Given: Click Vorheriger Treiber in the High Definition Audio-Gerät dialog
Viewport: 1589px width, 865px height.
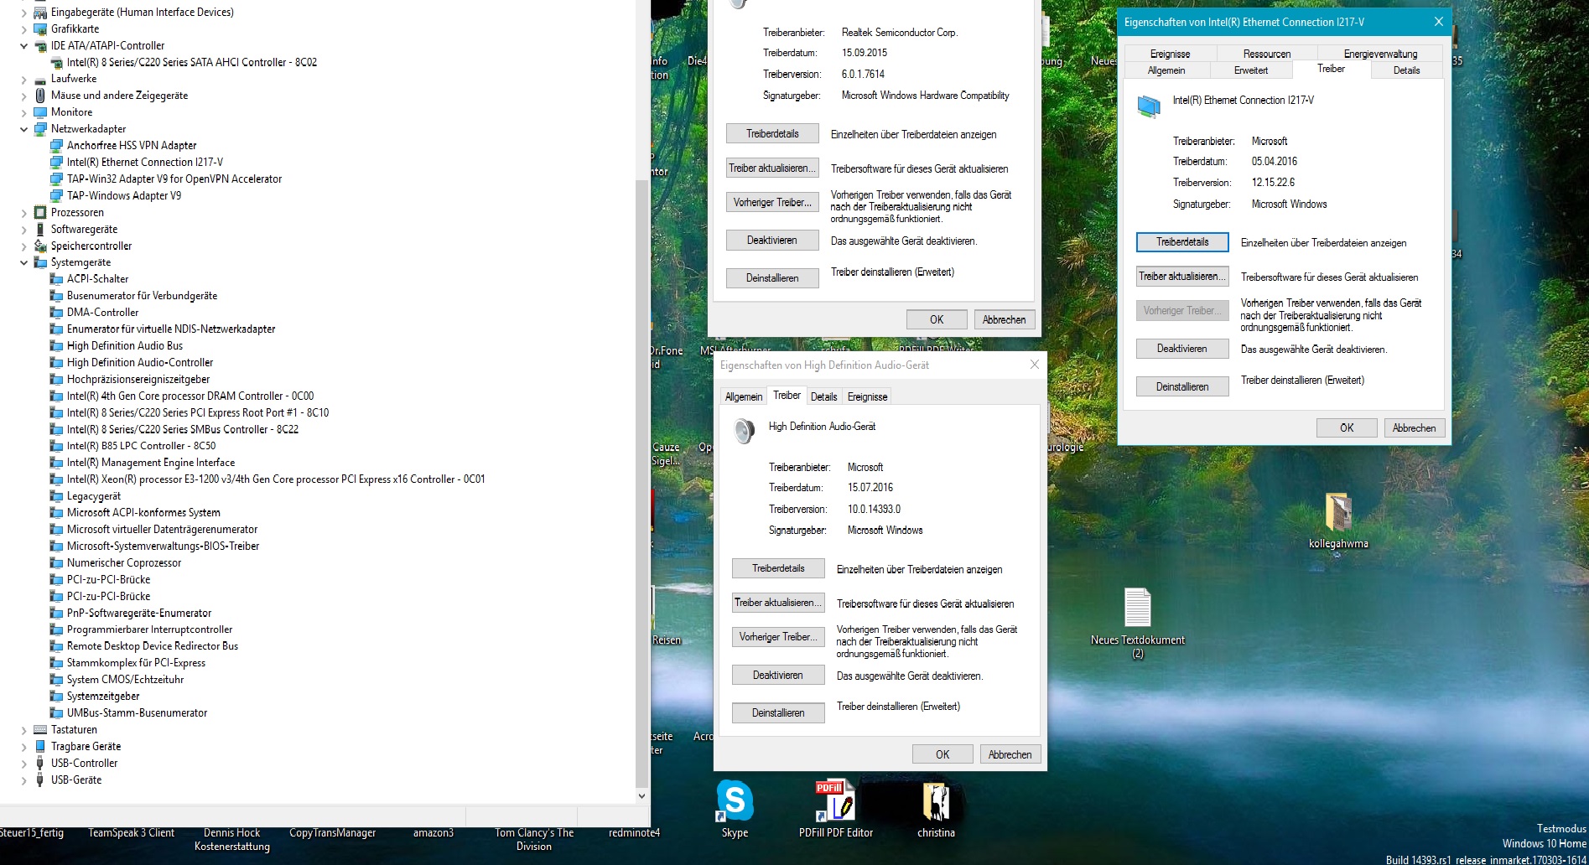Looking at the screenshot, I should 778,637.
